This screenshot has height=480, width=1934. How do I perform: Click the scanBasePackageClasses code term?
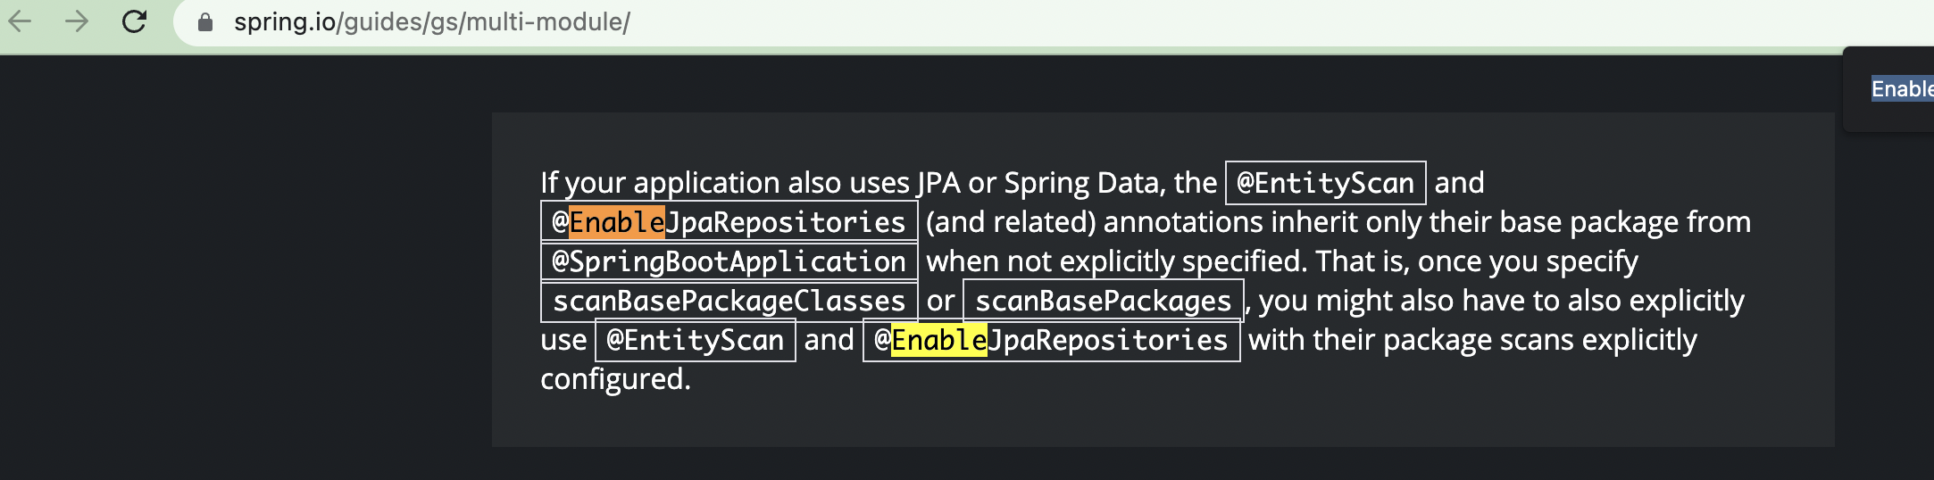729,301
